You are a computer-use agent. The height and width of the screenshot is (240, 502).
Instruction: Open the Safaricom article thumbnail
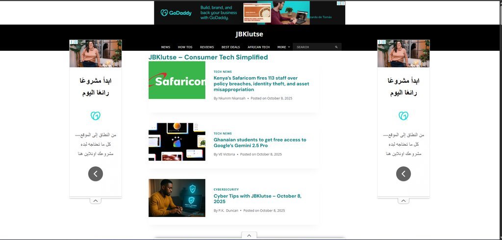(176, 80)
